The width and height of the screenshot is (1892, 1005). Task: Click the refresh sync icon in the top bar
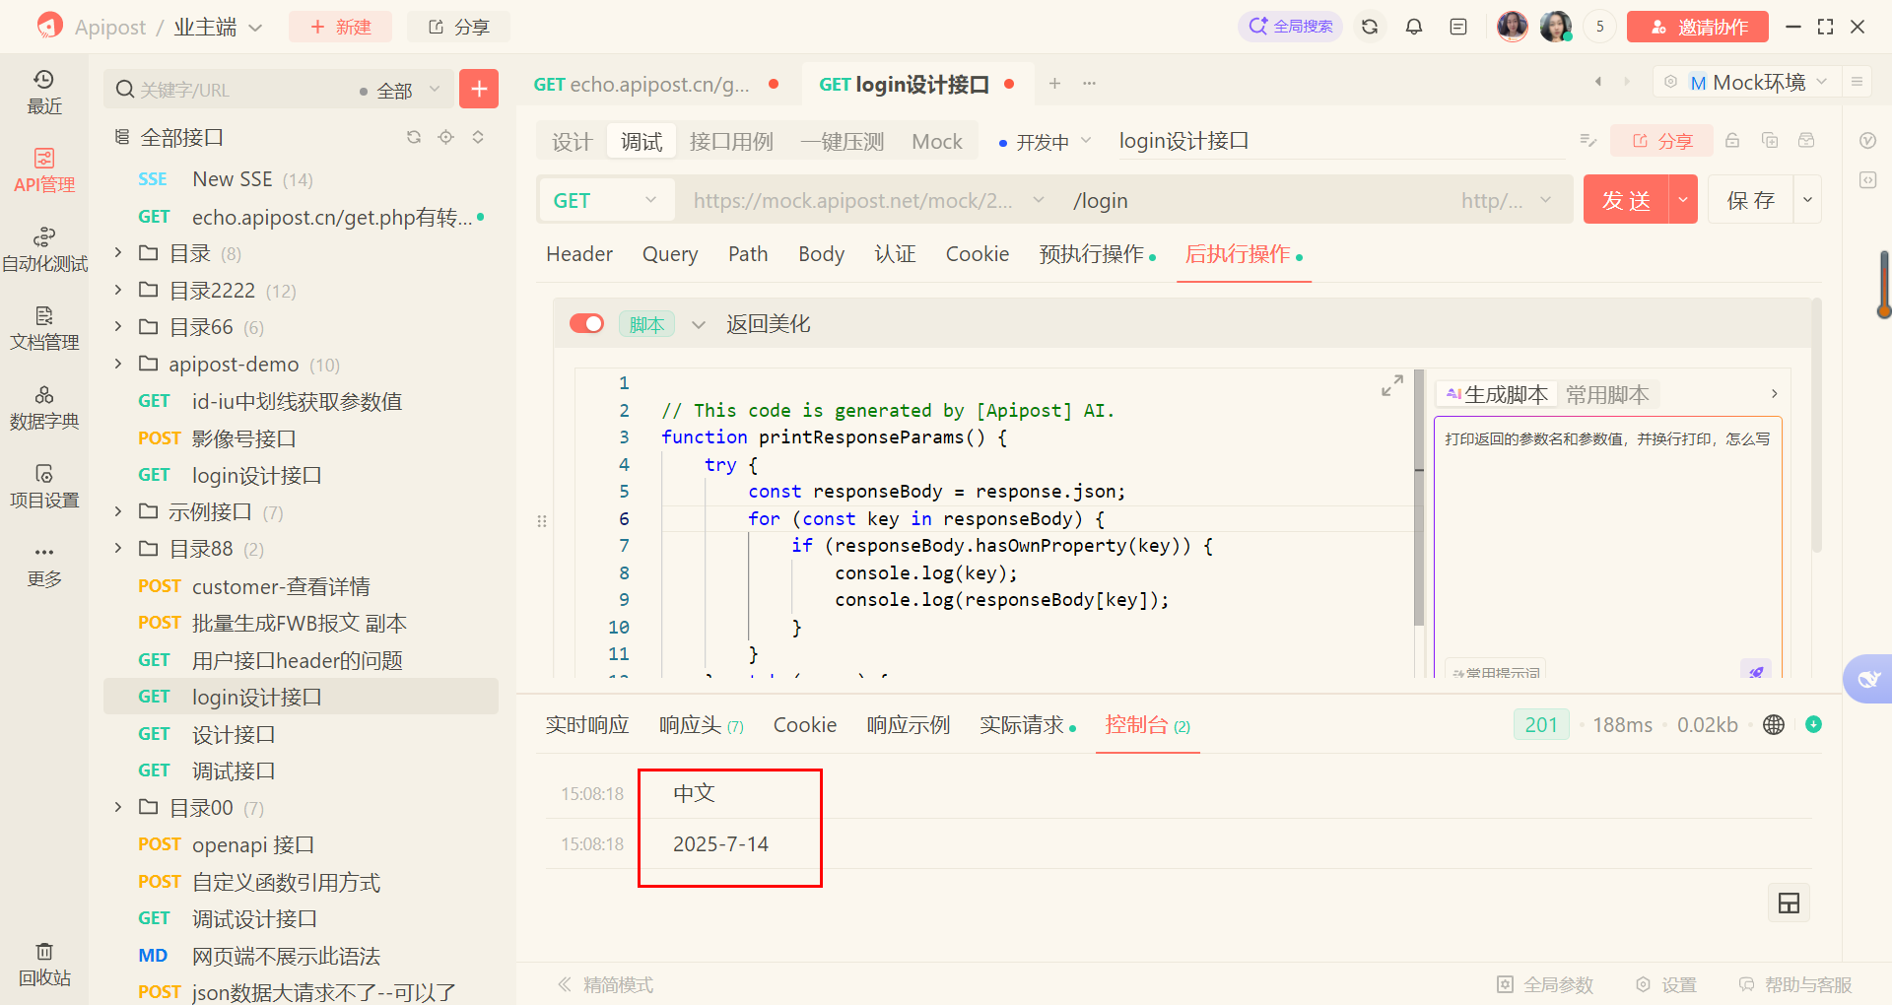tap(1370, 27)
